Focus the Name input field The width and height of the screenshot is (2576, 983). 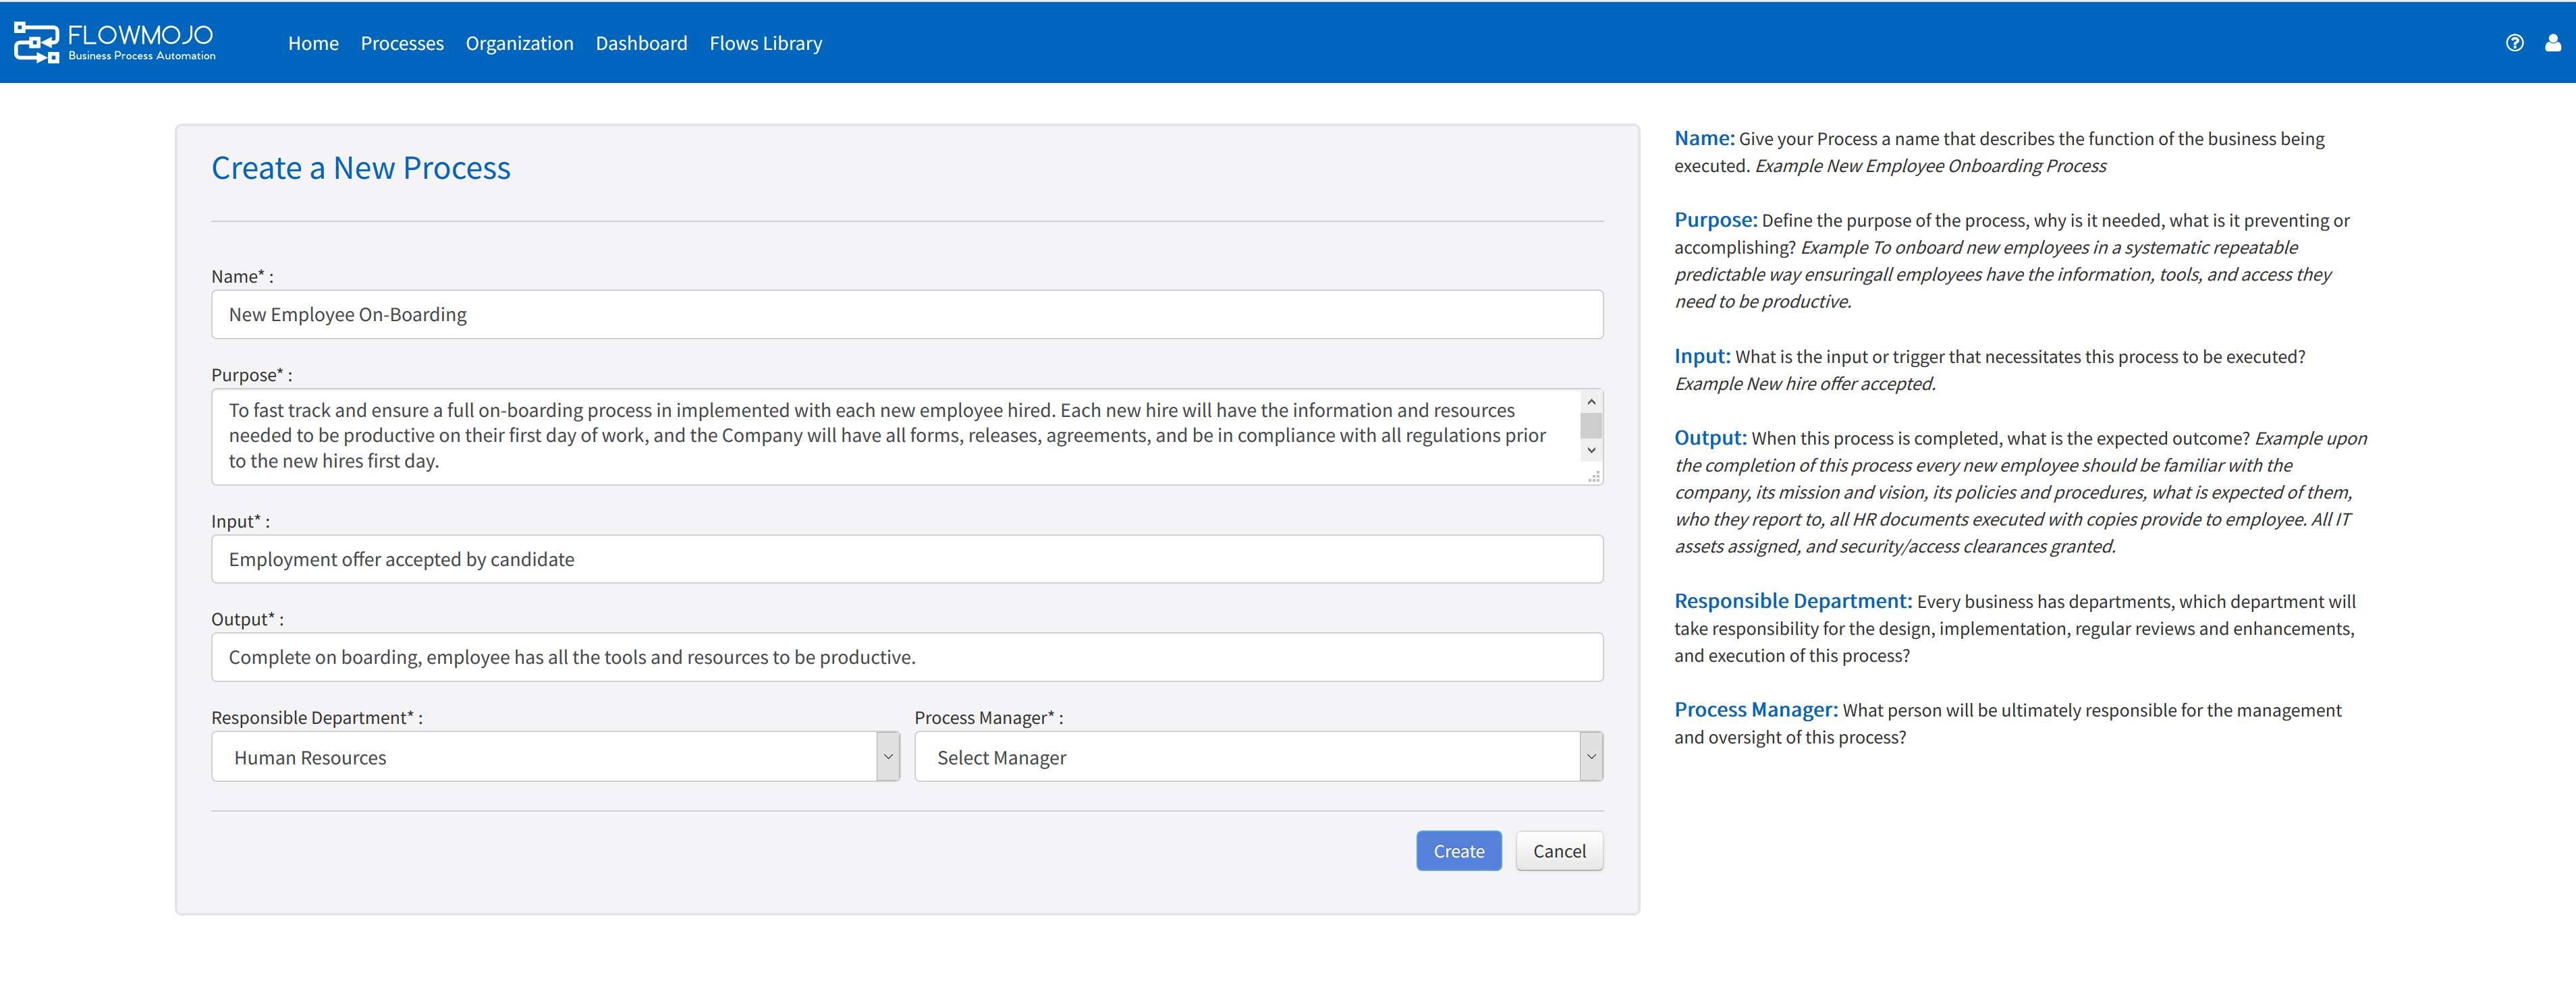(x=906, y=315)
